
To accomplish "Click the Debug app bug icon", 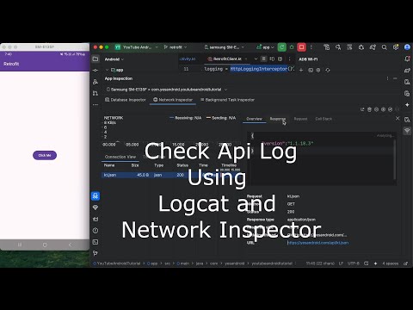I will [292, 47].
